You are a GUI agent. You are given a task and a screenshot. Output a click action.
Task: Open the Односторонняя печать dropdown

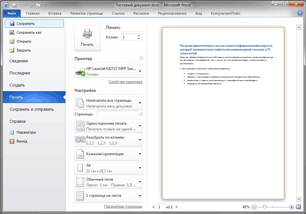click(109, 126)
